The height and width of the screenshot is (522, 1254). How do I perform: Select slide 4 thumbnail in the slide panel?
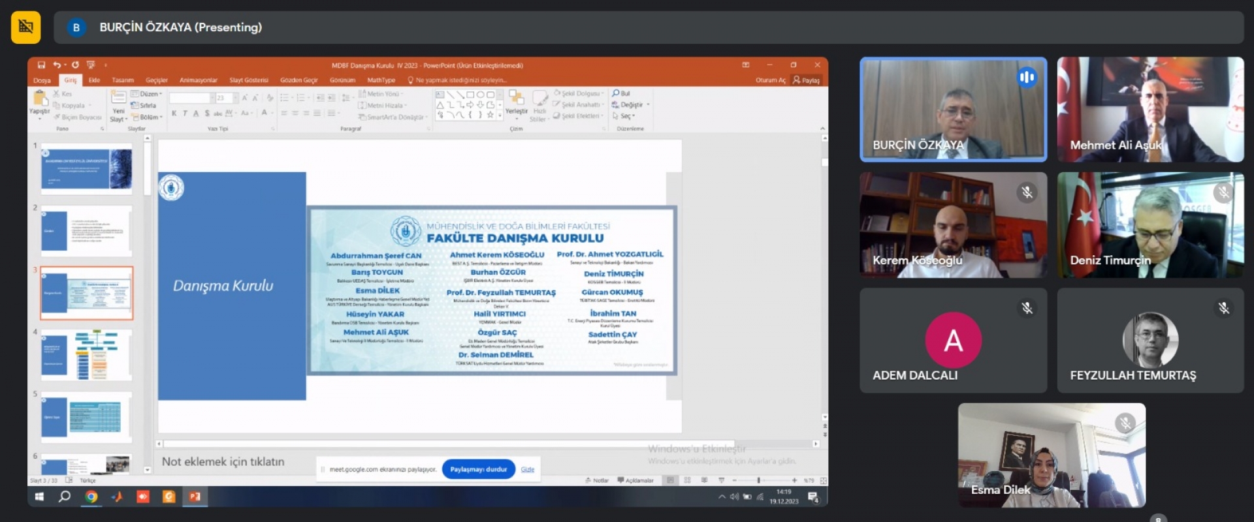pos(87,355)
